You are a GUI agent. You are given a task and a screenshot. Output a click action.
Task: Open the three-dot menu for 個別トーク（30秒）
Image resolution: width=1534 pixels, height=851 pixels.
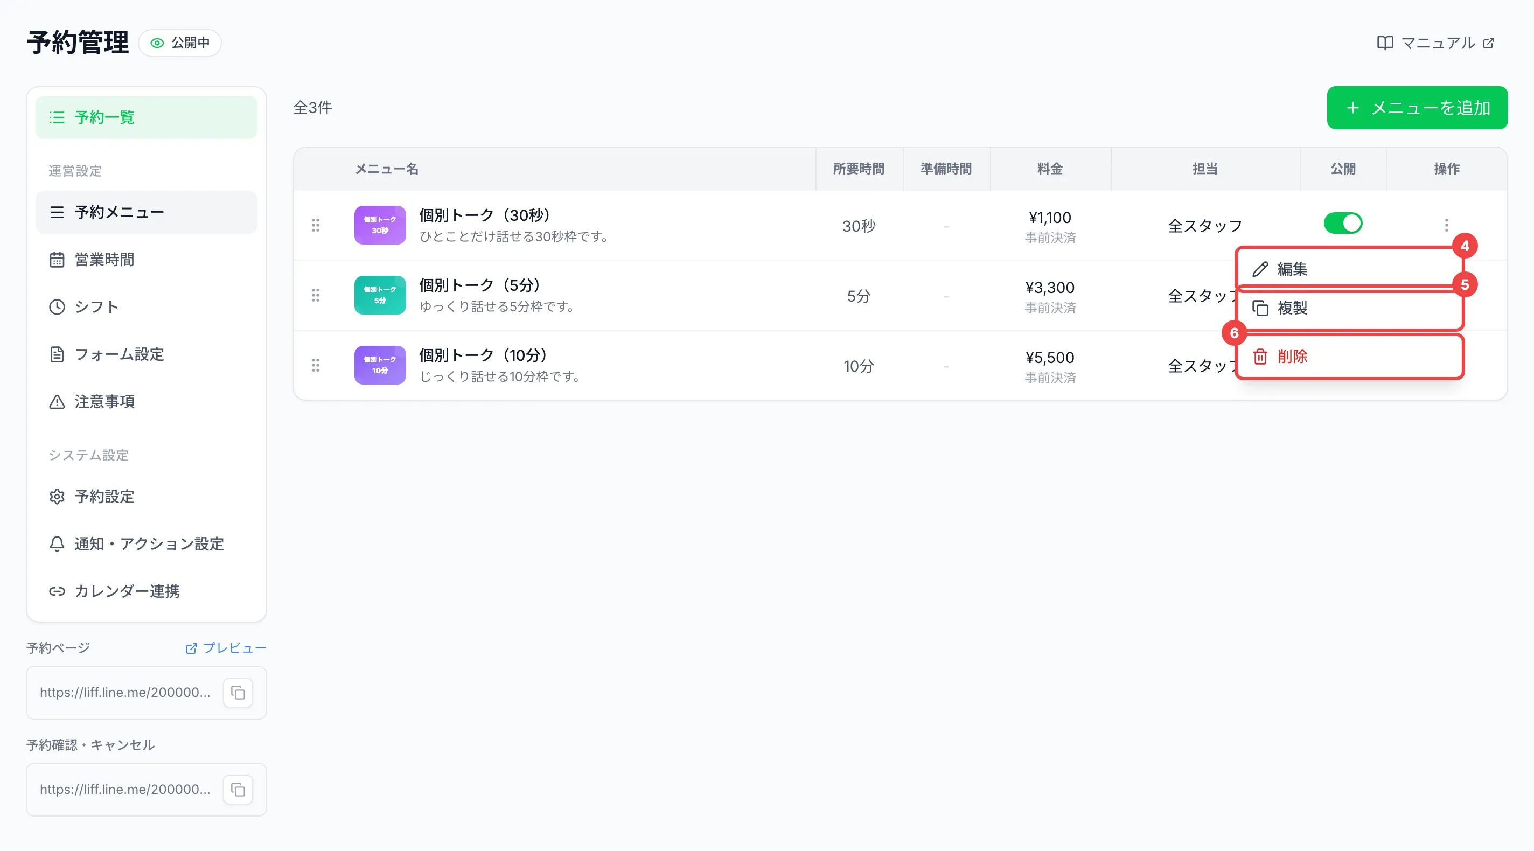pyautogui.click(x=1446, y=225)
